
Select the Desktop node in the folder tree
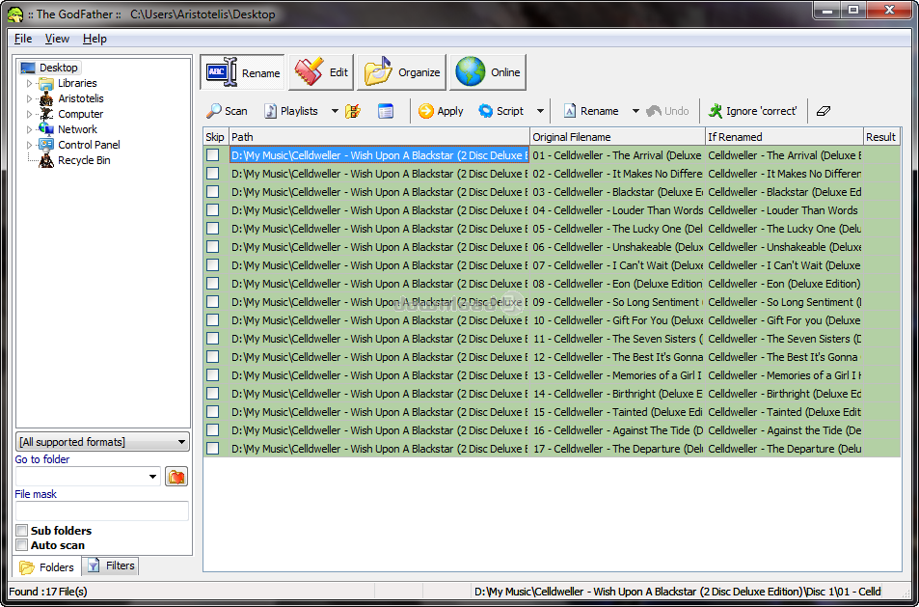58,68
